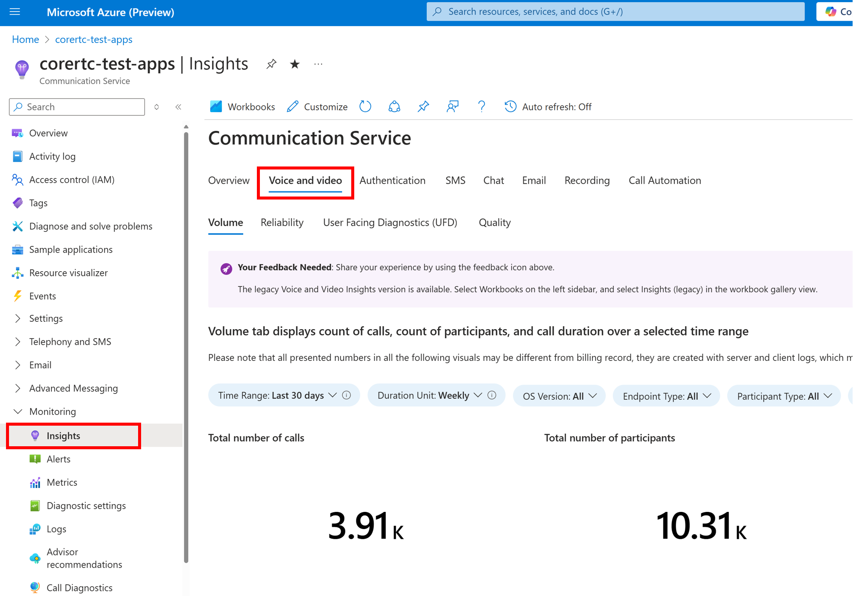853x596 pixels.
Task: Open Workbooks from the toolbar
Action: 242,107
